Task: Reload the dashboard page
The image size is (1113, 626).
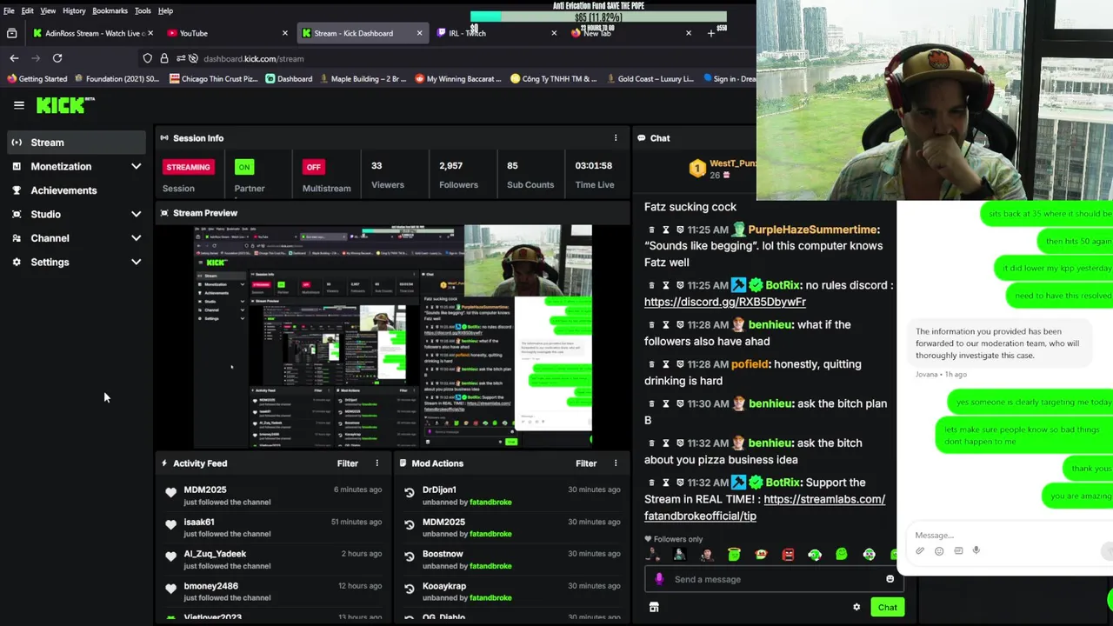Action: point(57,58)
